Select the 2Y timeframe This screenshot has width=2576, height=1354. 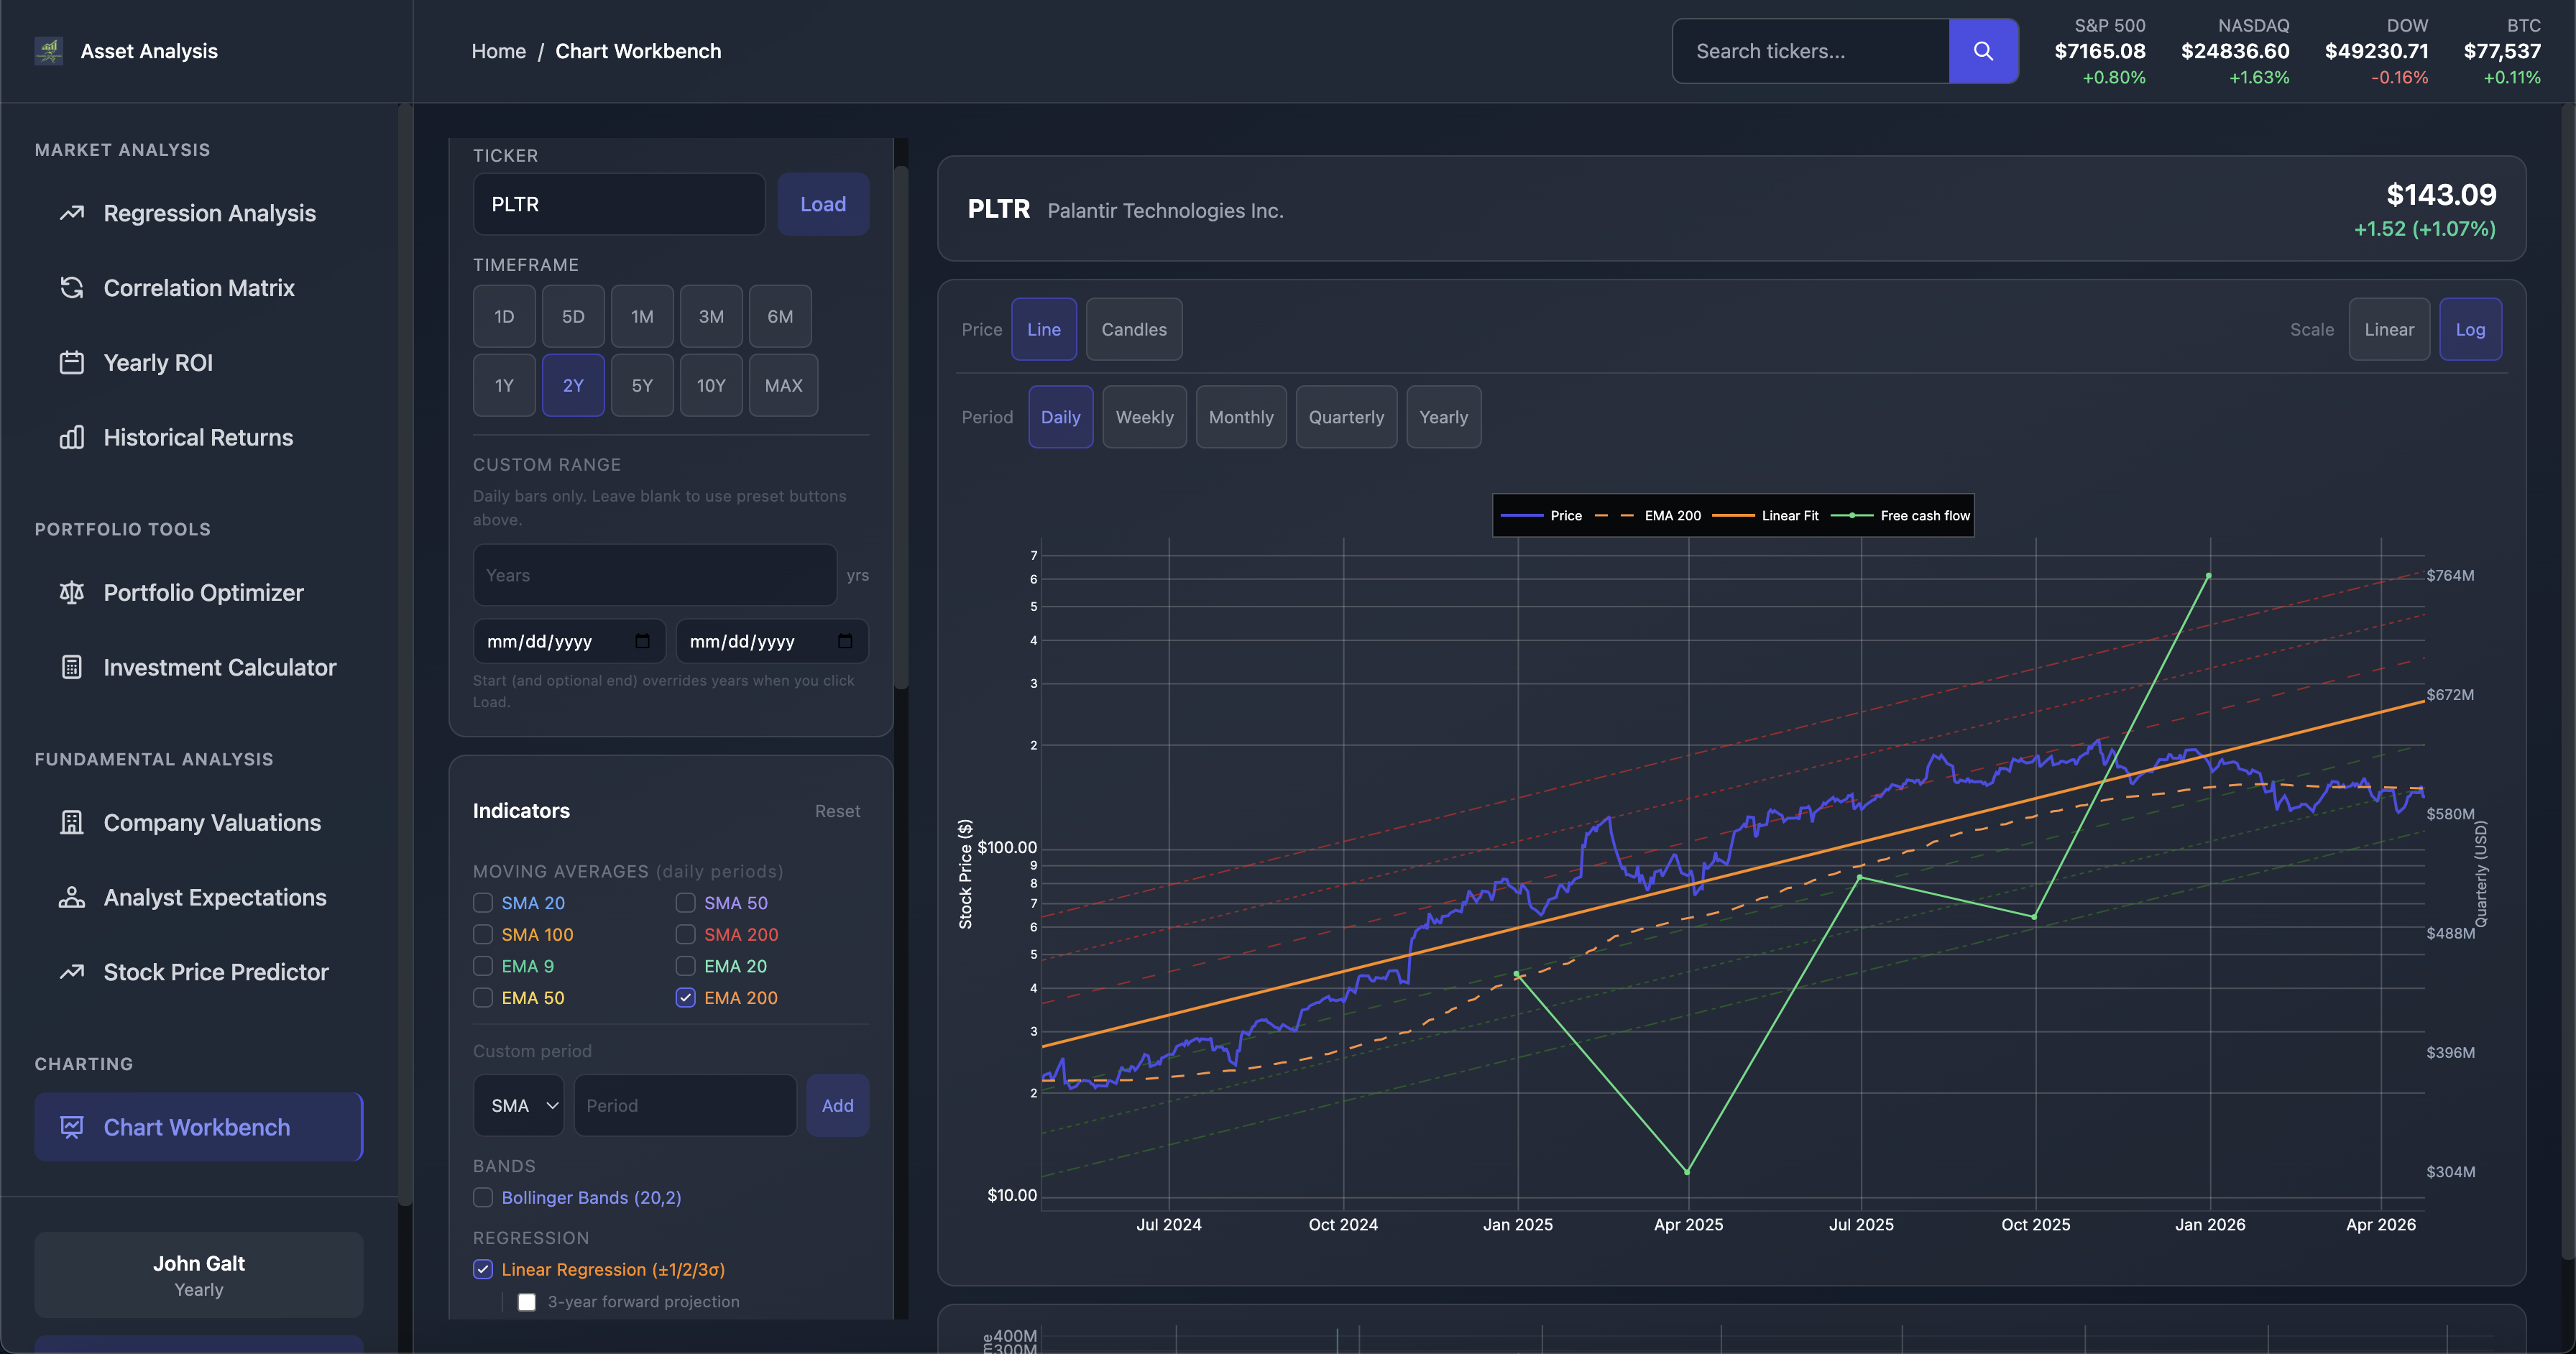(573, 385)
